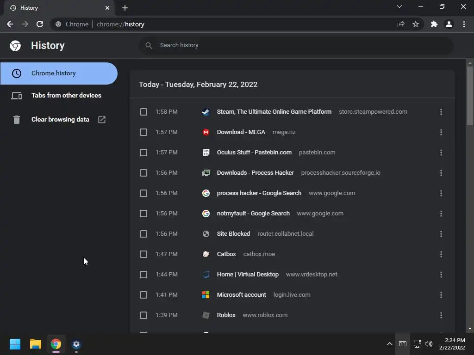
Task: Click the Search history input field
Action: (296, 46)
